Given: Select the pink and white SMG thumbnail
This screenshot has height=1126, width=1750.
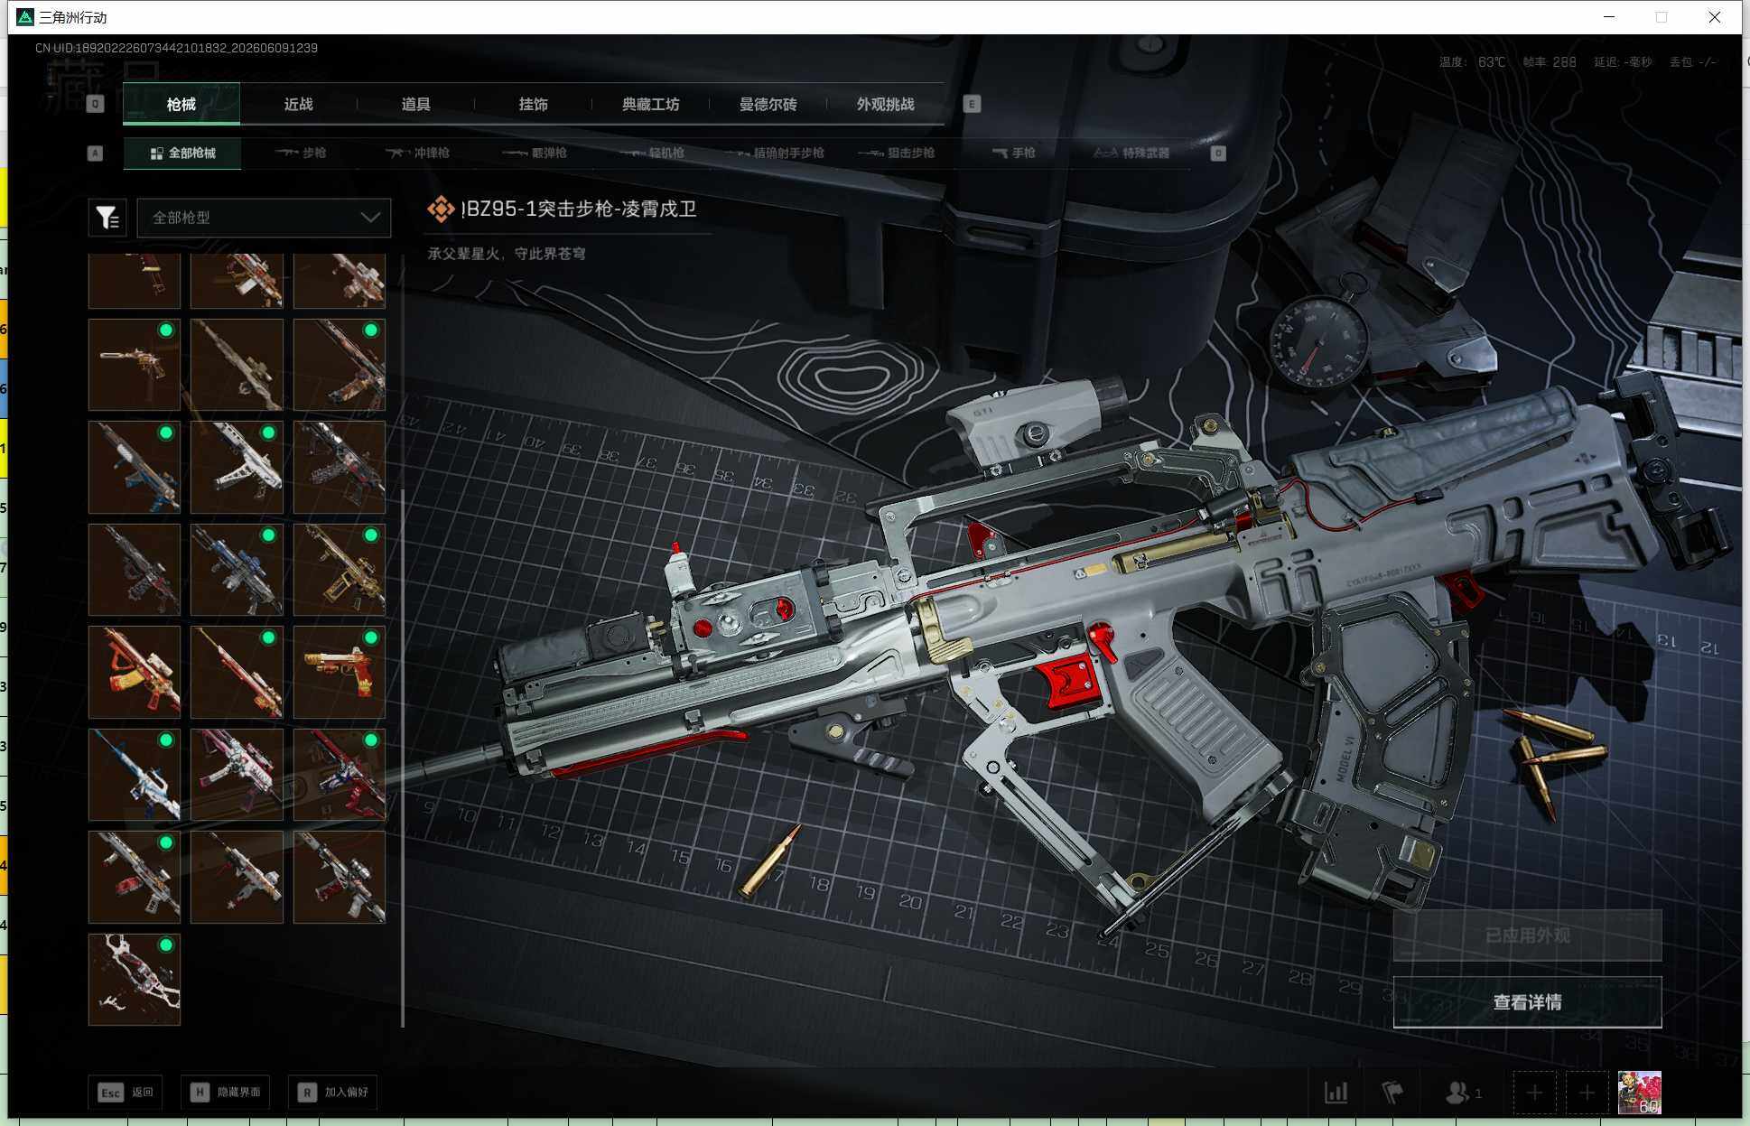Looking at the screenshot, I should pos(237,775).
